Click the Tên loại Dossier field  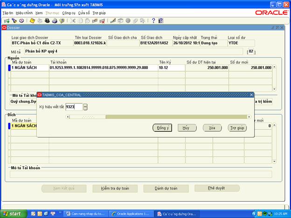point(90,43)
